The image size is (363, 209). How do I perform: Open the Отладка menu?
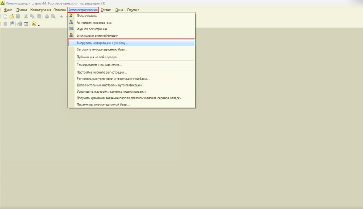(x=60, y=10)
